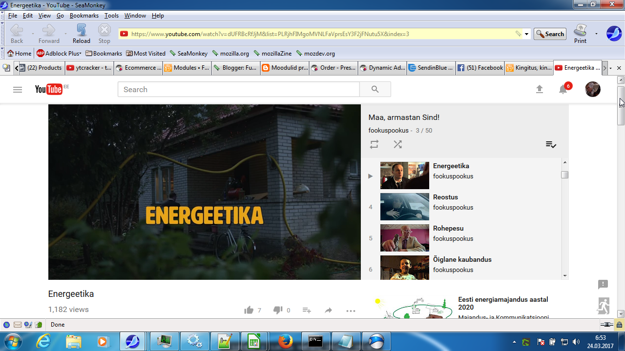625x351 pixels.
Task: Open the Add to playlist icon
Action: tap(307, 311)
